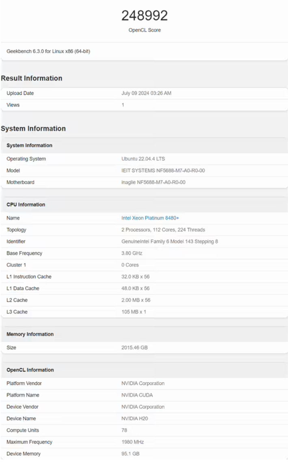Select the NVIDIA H20 device name
This screenshot has height=464, width=288.
134,418
